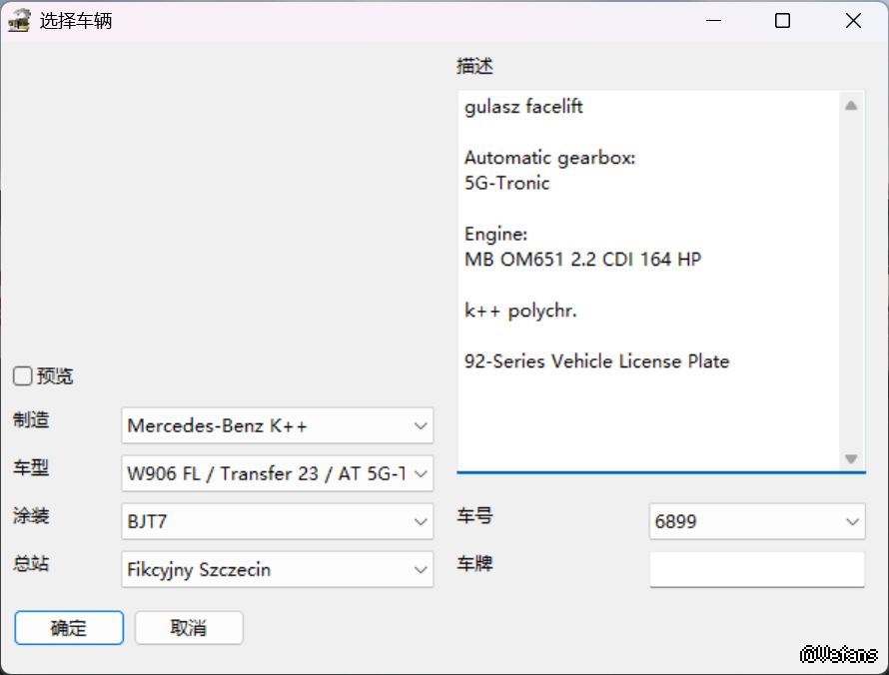Click the "MB OM651 2.2 CDI 164 HP" text
Viewport: 889px width, 675px height.
[582, 260]
